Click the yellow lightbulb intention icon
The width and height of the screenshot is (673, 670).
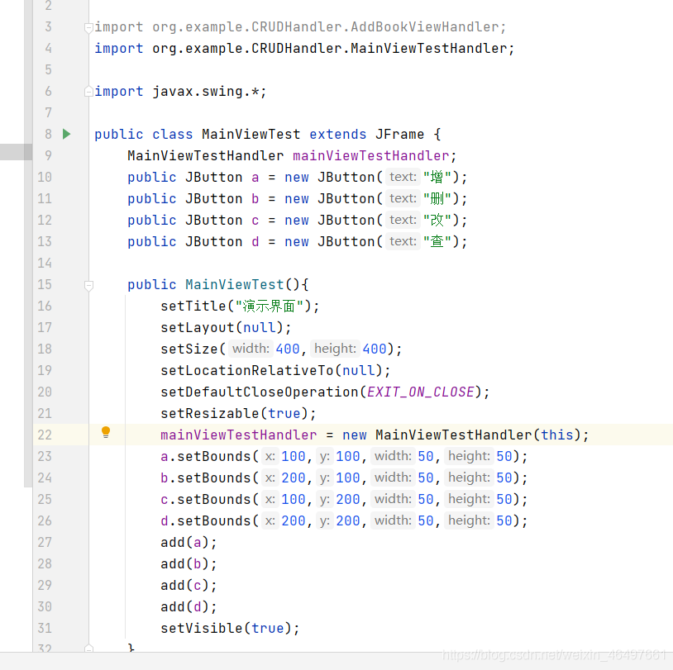point(106,432)
